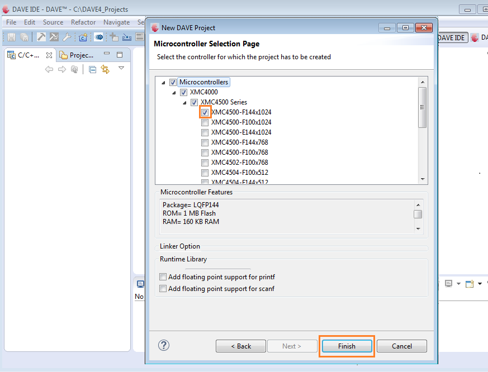Viewport: 488px width, 372px height.
Task: Open the dropdown next to console monitor icon
Action: point(458,284)
